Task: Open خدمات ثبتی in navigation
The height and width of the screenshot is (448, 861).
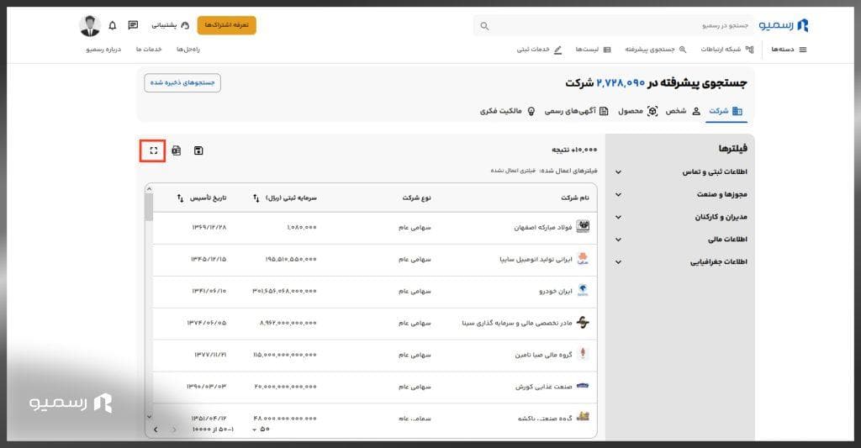Action: [539, 50]
